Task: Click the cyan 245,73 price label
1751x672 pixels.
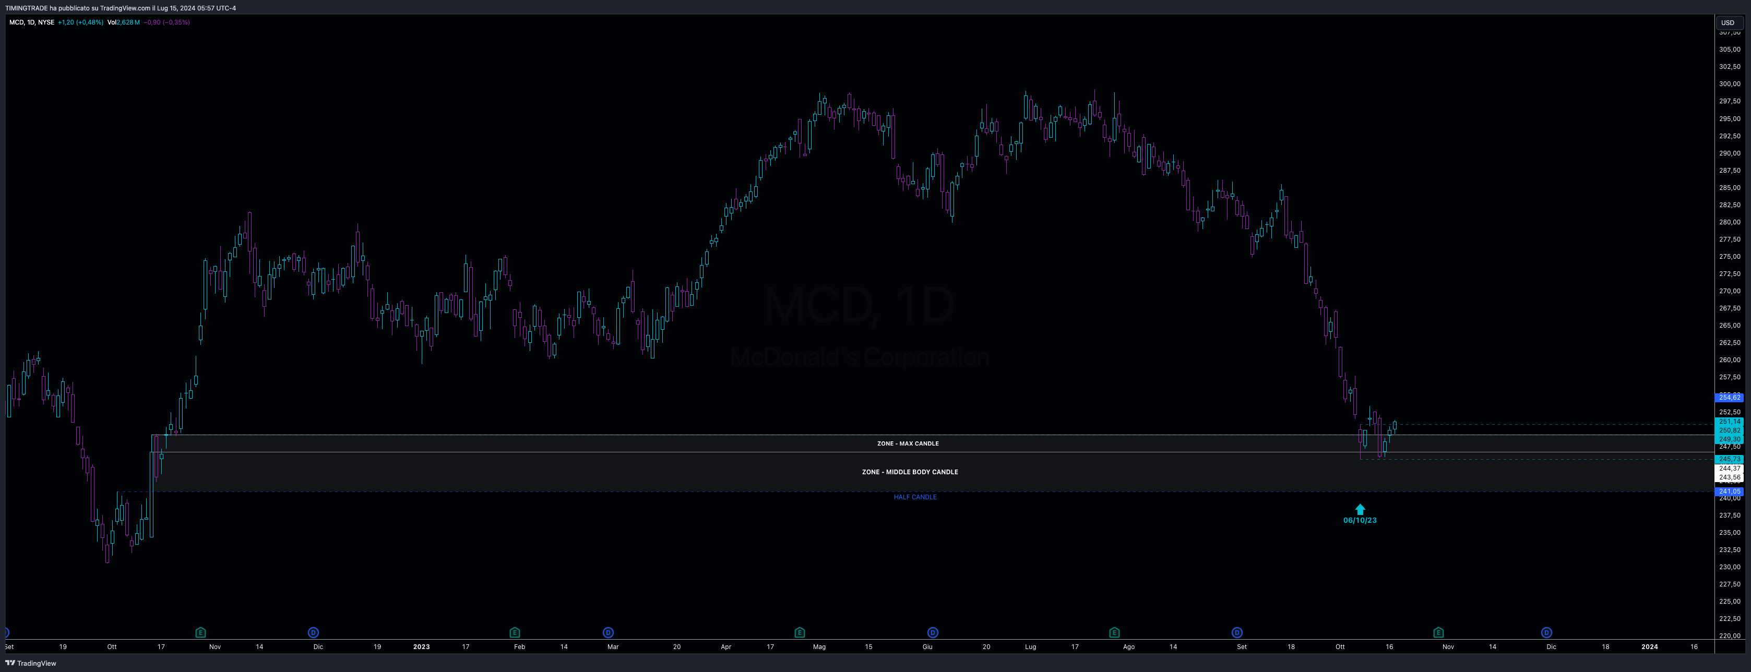Action: coord(1730,459)
